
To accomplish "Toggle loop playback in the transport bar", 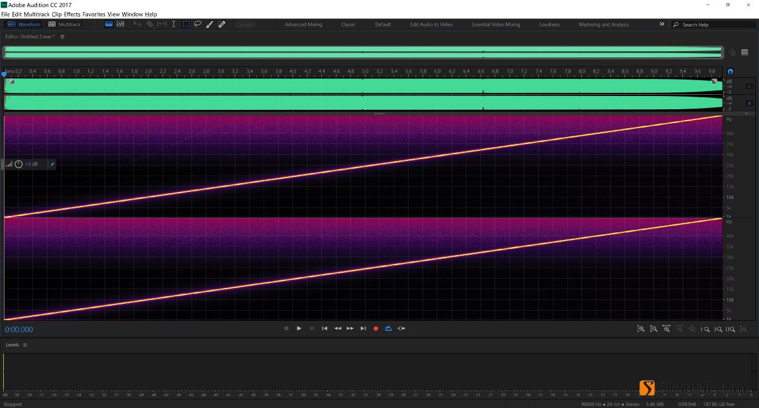I will click(388, 328).
